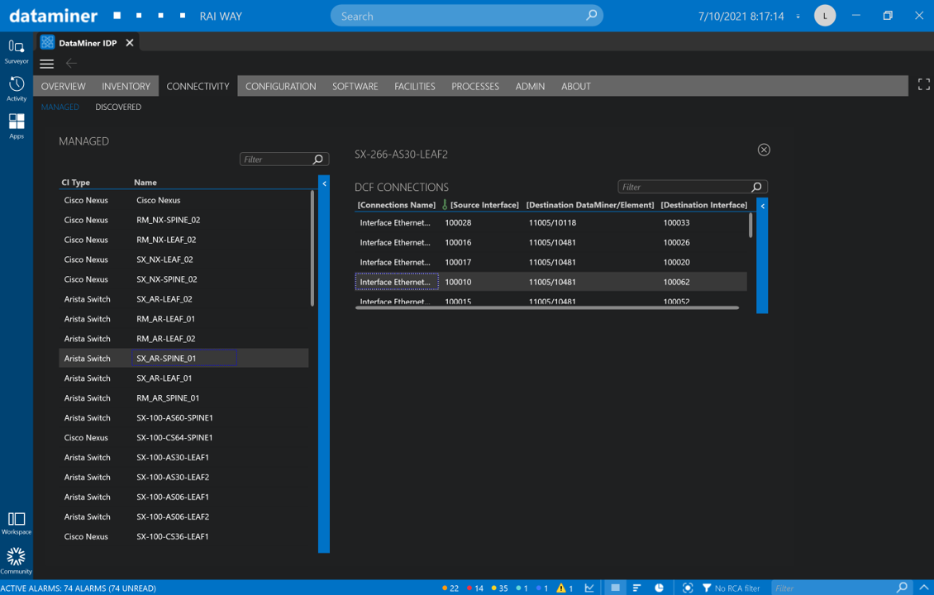The width and height of the screenshot is (934, 595).
Task: Sort by Connections Name column header
Action: point(396,205)
